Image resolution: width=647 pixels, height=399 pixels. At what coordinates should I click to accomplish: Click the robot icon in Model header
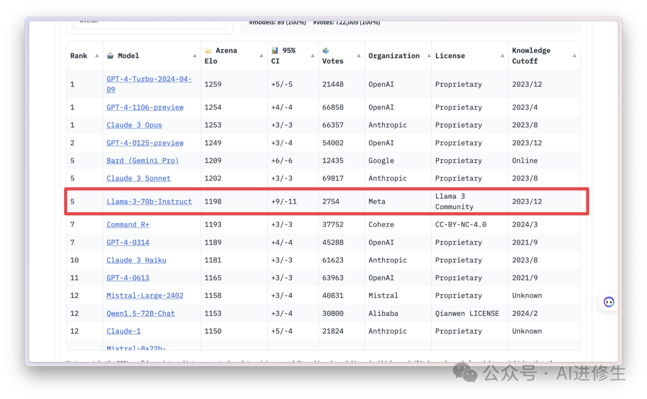(x=110, y=55)
